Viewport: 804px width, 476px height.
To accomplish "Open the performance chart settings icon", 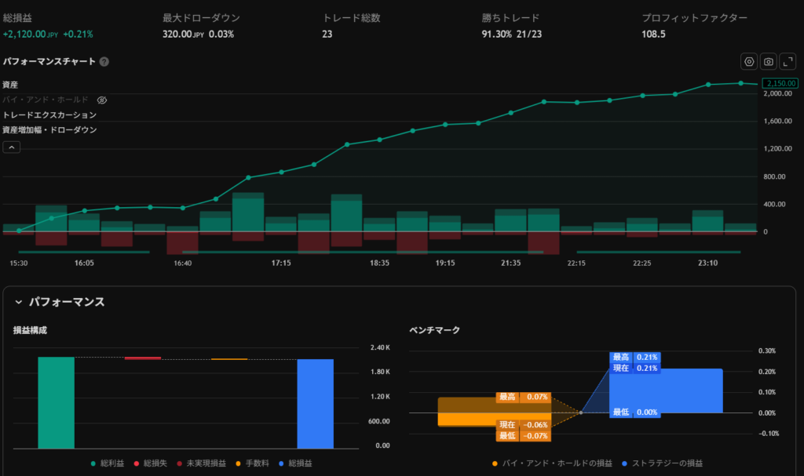I will click(749, 62).
